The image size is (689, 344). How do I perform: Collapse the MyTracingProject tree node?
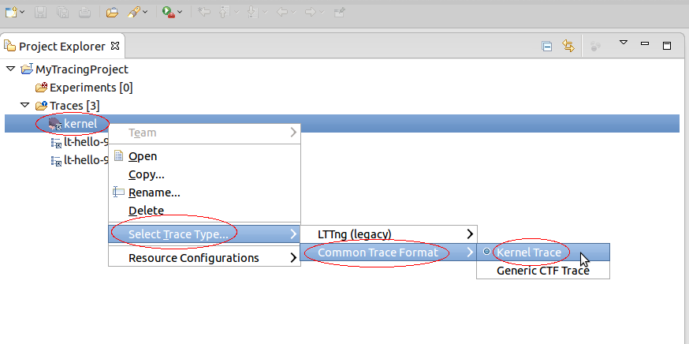click(10, 69)
